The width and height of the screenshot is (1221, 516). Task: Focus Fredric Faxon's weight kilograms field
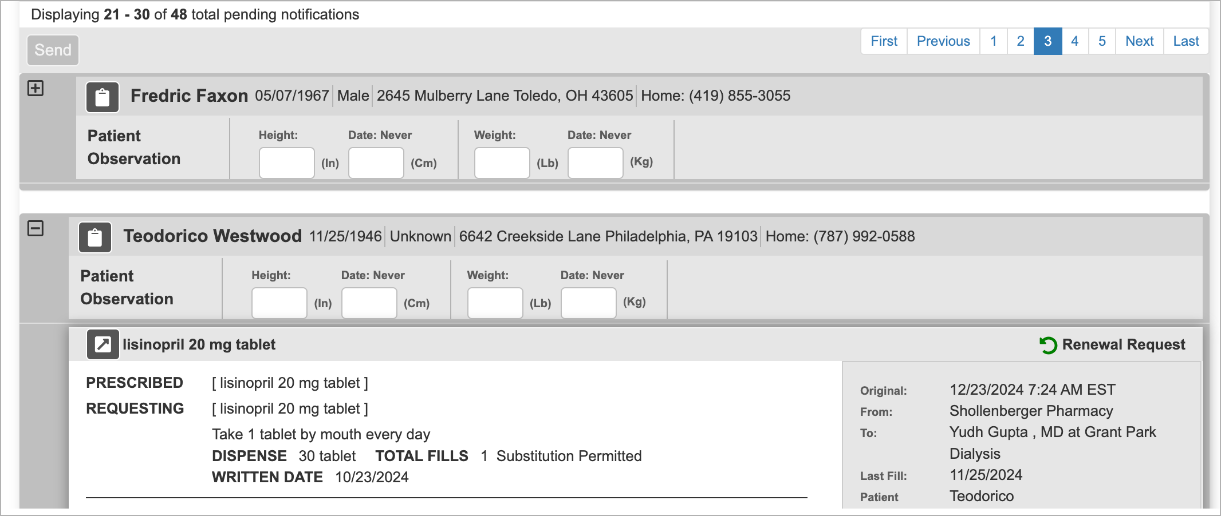596,163
